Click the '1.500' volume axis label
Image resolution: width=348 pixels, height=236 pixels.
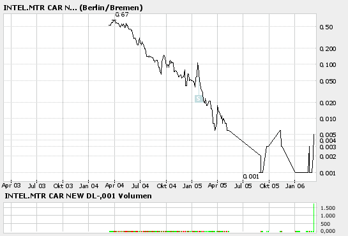(x=328, y=208)
